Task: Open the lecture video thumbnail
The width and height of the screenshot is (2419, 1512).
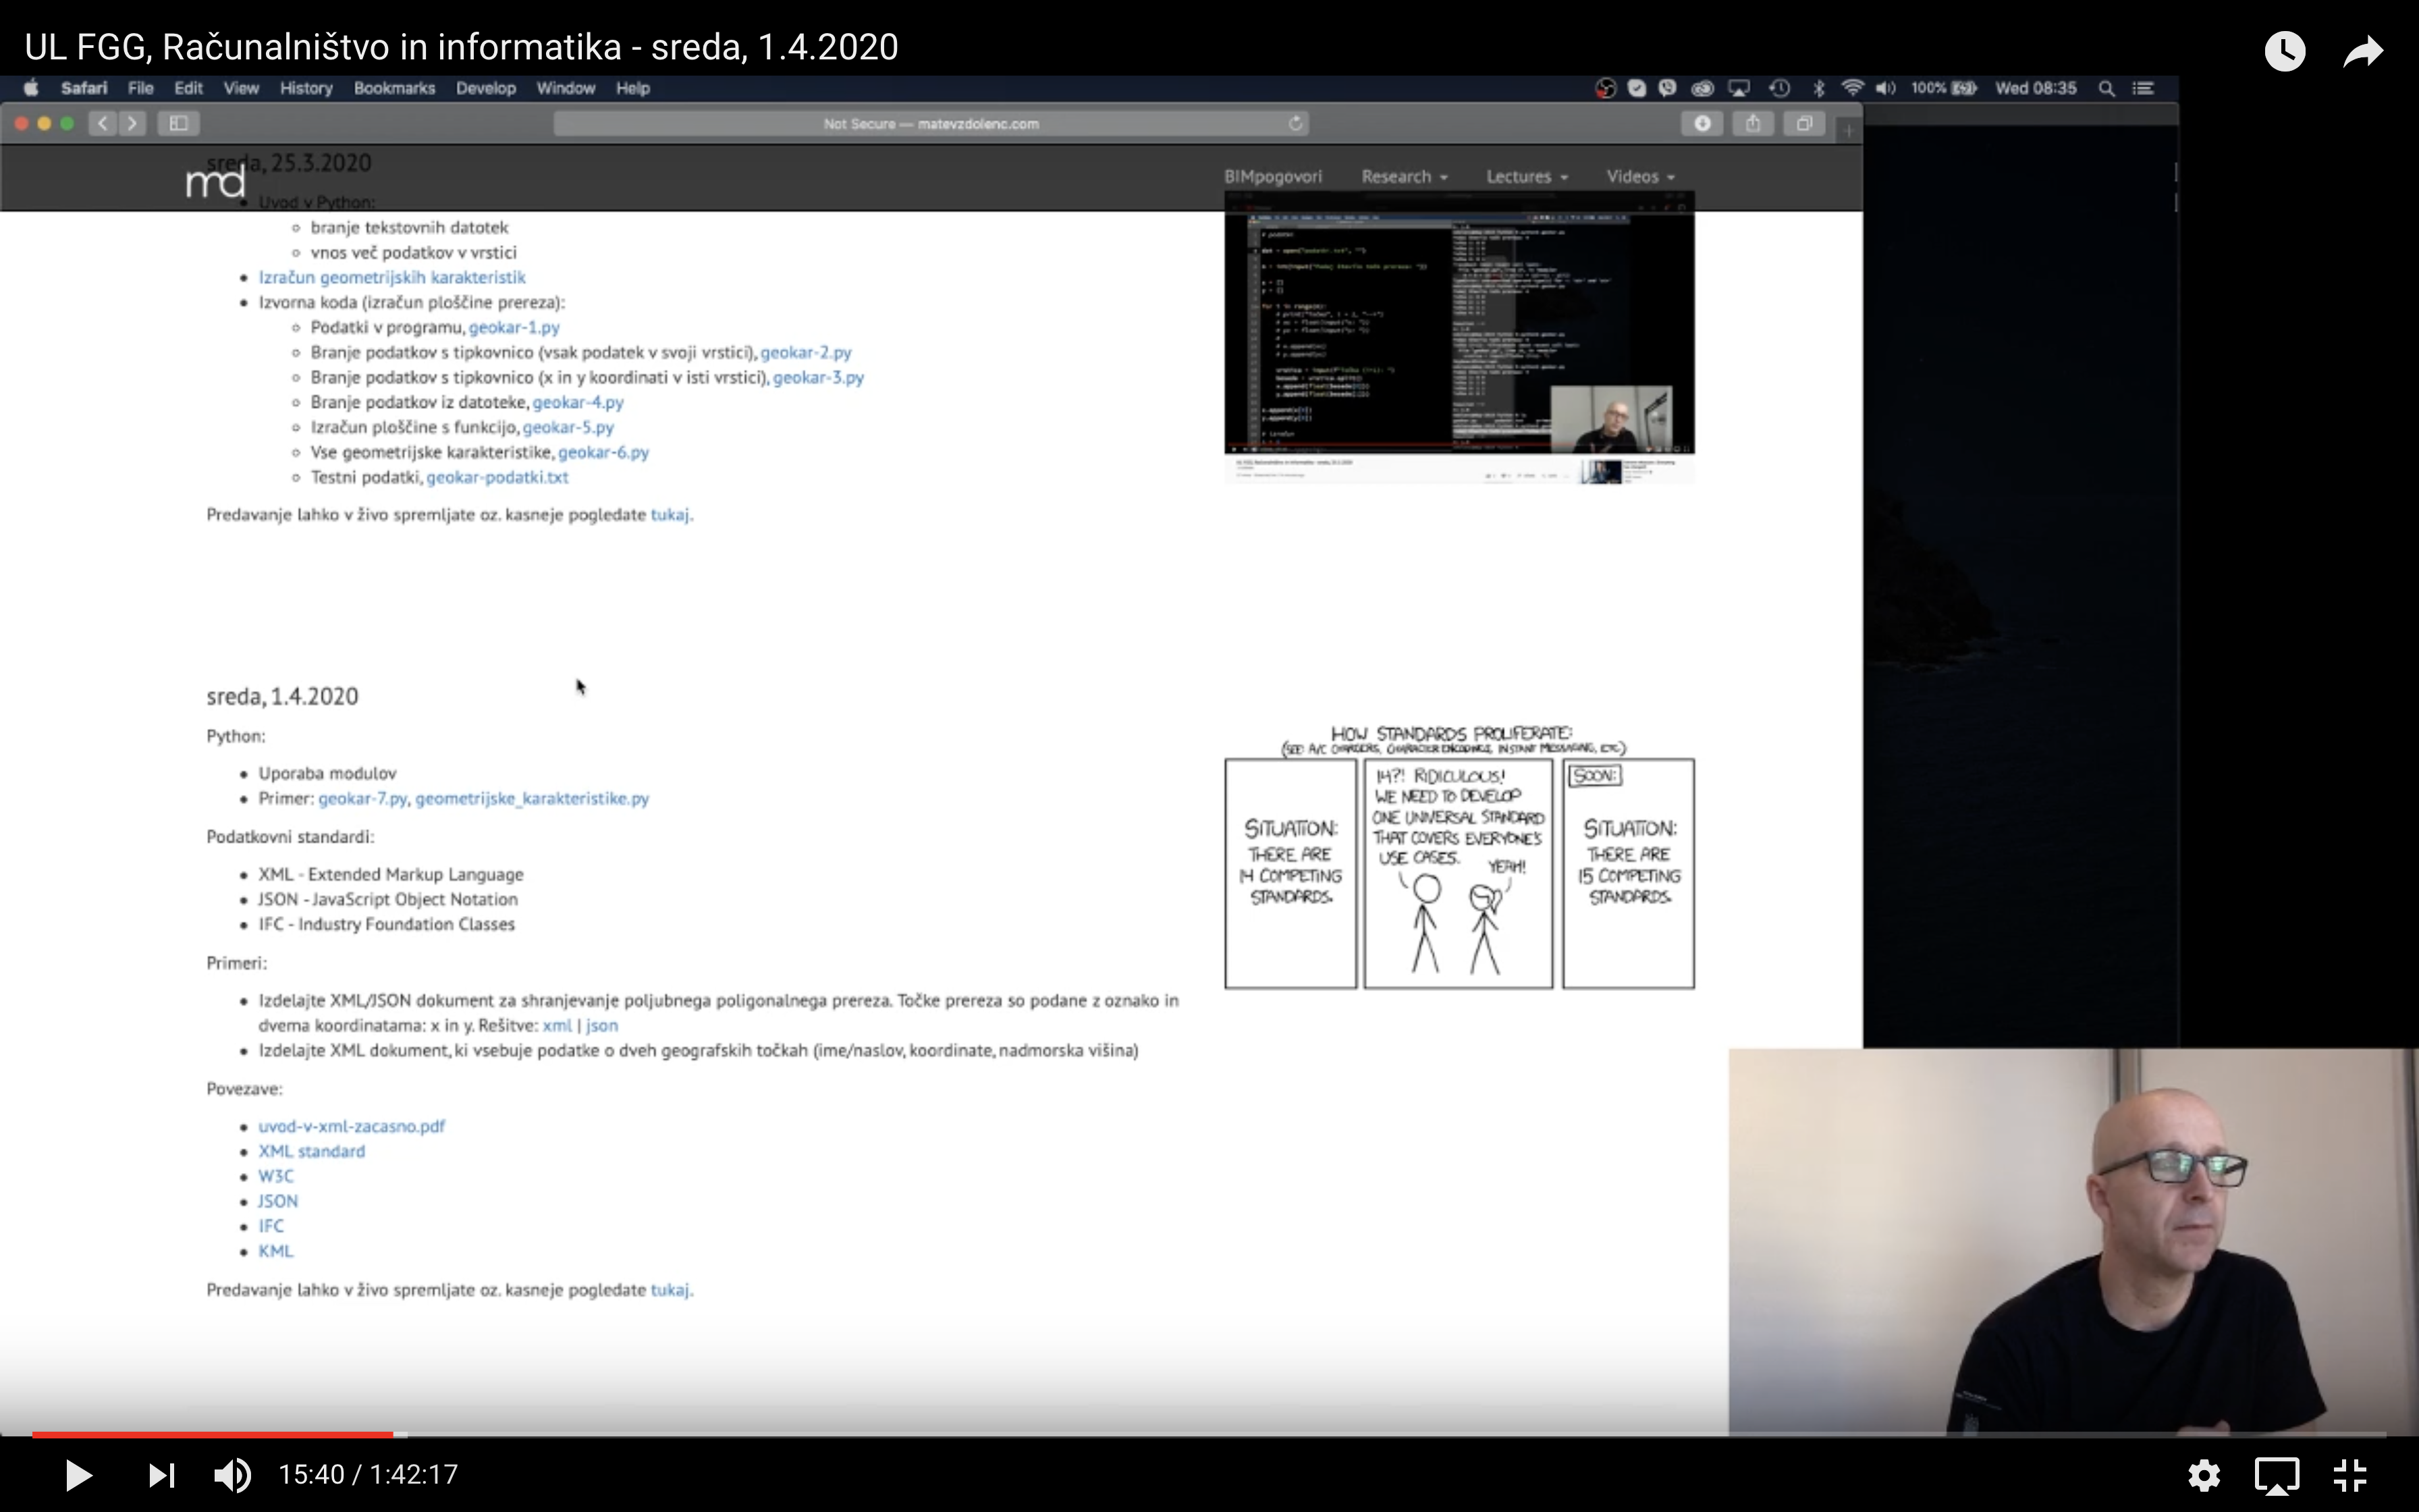Action: pos(1459,338)
